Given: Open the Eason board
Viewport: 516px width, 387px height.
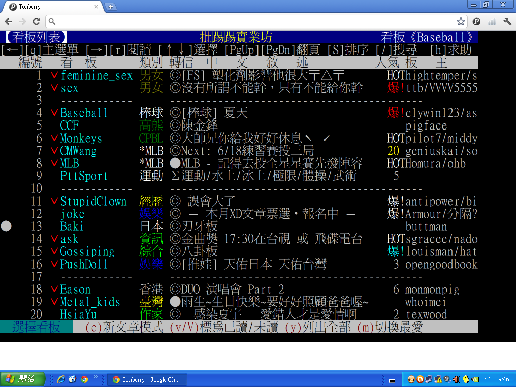Looking at the screenshot, I should click(x=75, y=289).
